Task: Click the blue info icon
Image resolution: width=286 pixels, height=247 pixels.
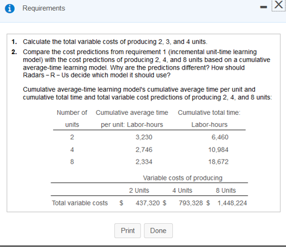Action: point(10,8)
